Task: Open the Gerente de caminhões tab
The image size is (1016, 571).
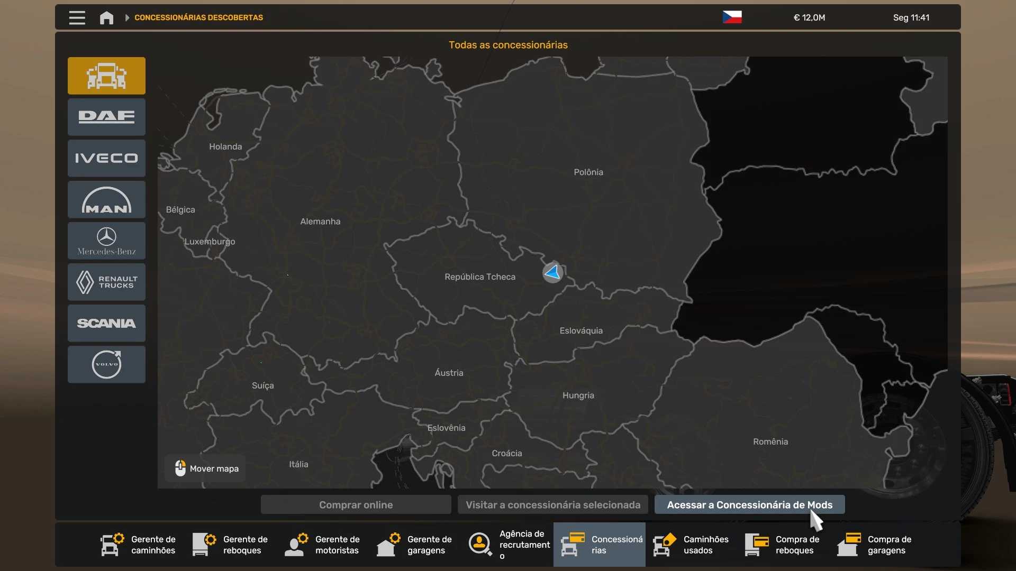Action: pyautogui.click(x=139, y=545)
